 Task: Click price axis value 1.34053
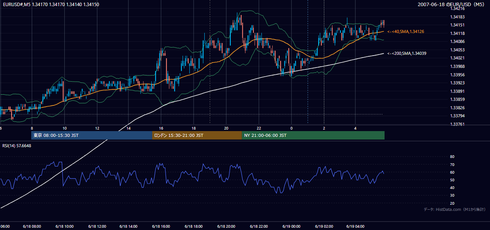457,50
